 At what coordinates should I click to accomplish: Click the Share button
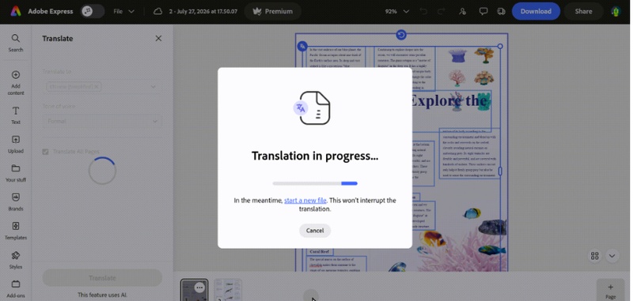(583, 11)
